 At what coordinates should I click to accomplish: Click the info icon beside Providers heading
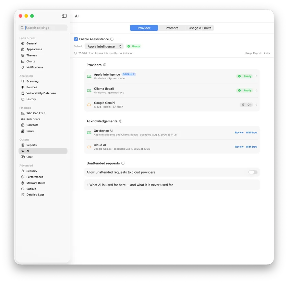coord(105,65)
